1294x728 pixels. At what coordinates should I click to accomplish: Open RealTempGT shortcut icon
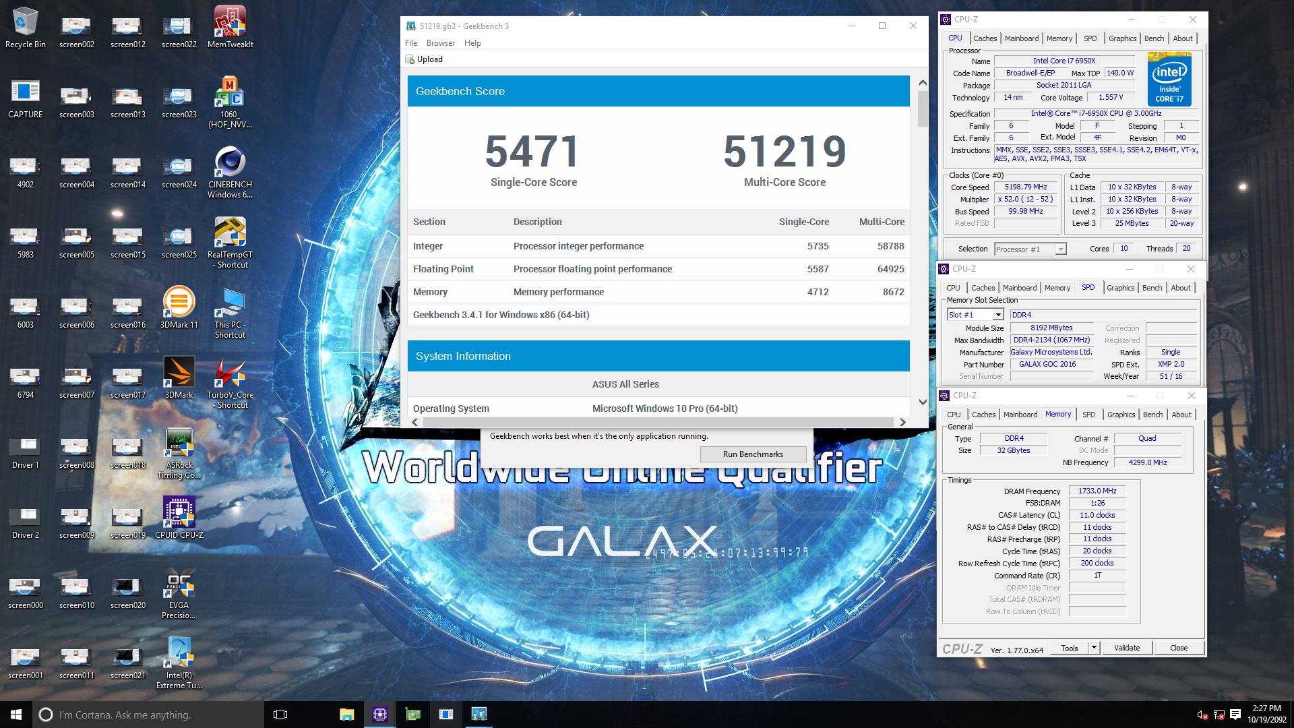coord(230,243)
